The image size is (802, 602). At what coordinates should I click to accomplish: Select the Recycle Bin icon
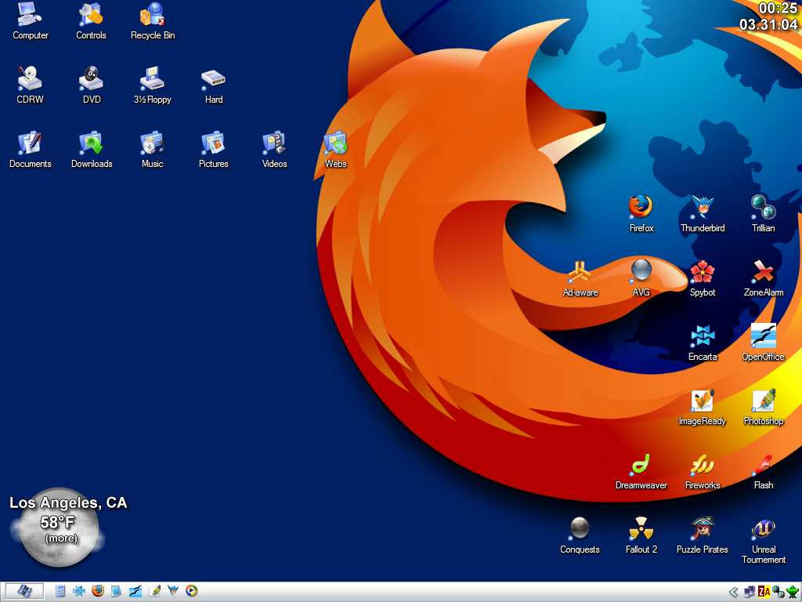(153, 20)
